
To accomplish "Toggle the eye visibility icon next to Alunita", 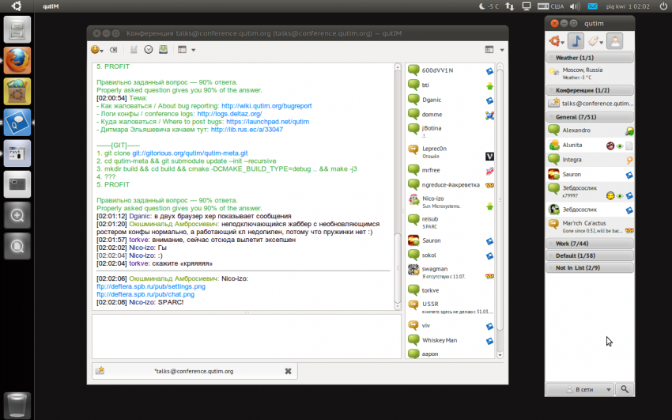I will point(621,146).
